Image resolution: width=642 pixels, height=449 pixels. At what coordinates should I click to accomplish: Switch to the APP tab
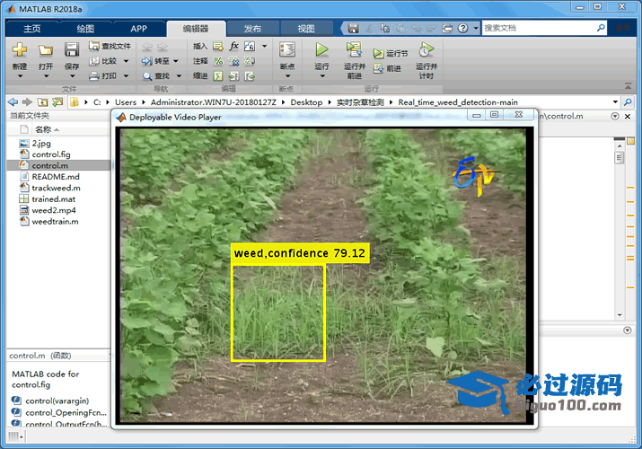pos(137,29)
